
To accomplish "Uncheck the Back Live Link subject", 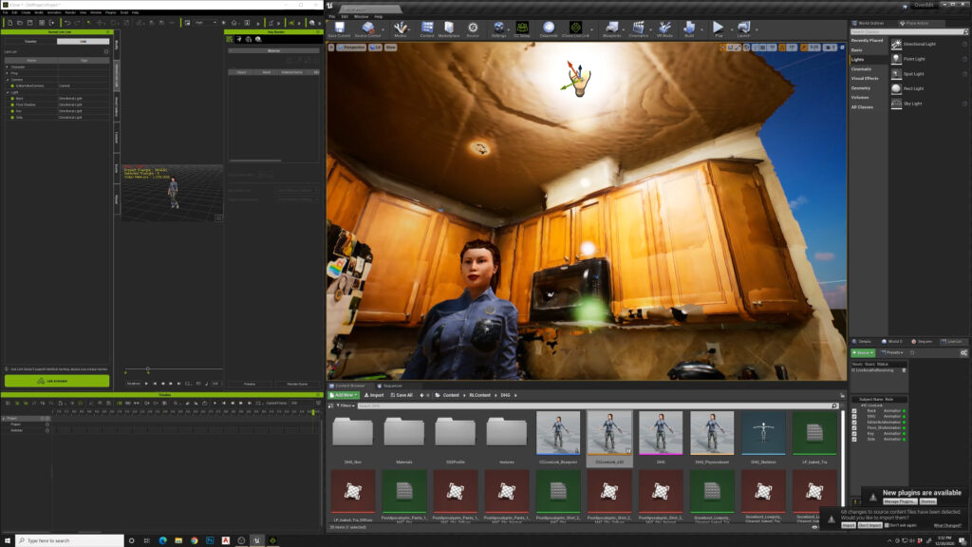I will pyautogui.click(x=854, y=410).
